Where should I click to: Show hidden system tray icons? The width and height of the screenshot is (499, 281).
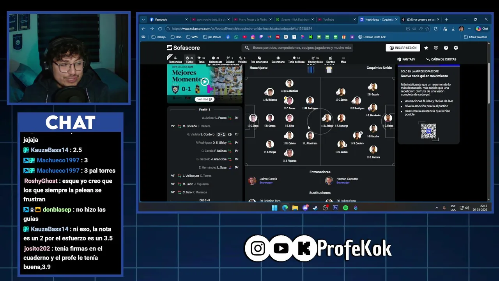click(x=437, y=208)
